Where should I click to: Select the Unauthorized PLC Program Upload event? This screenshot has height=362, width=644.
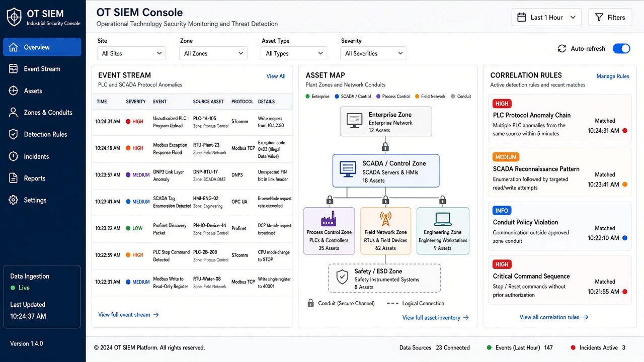(x=170, y=122)
